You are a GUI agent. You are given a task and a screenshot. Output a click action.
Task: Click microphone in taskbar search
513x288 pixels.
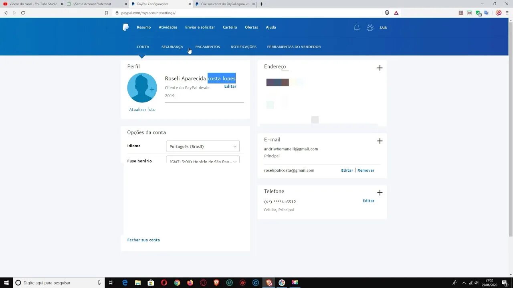coord(99,283)
